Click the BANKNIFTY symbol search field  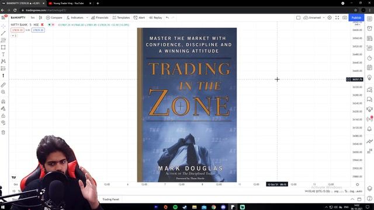pyautogui.click(x=18, y=17)
